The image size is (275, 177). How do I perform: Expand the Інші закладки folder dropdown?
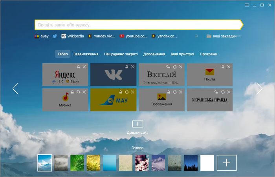point(224,36)
